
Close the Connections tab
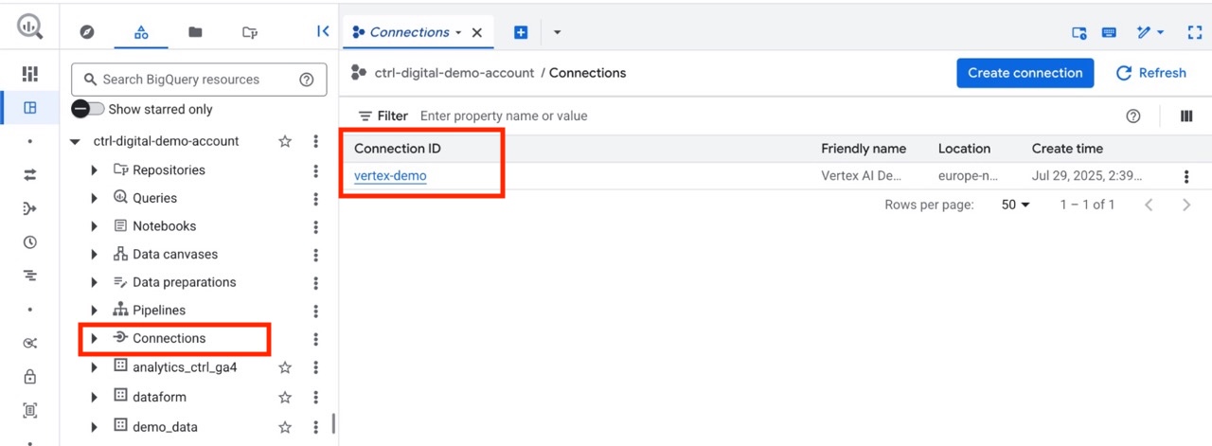[477, 32]
